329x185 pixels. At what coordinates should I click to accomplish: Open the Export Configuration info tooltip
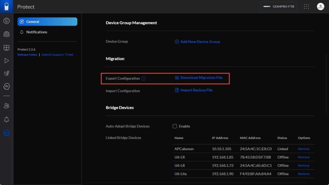pos(144,78)
